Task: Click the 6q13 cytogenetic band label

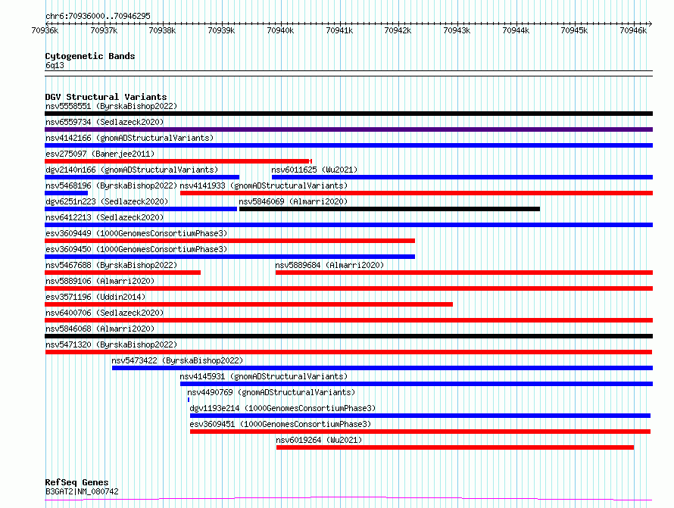Action: pyautogui.click(x=55, y=65)
